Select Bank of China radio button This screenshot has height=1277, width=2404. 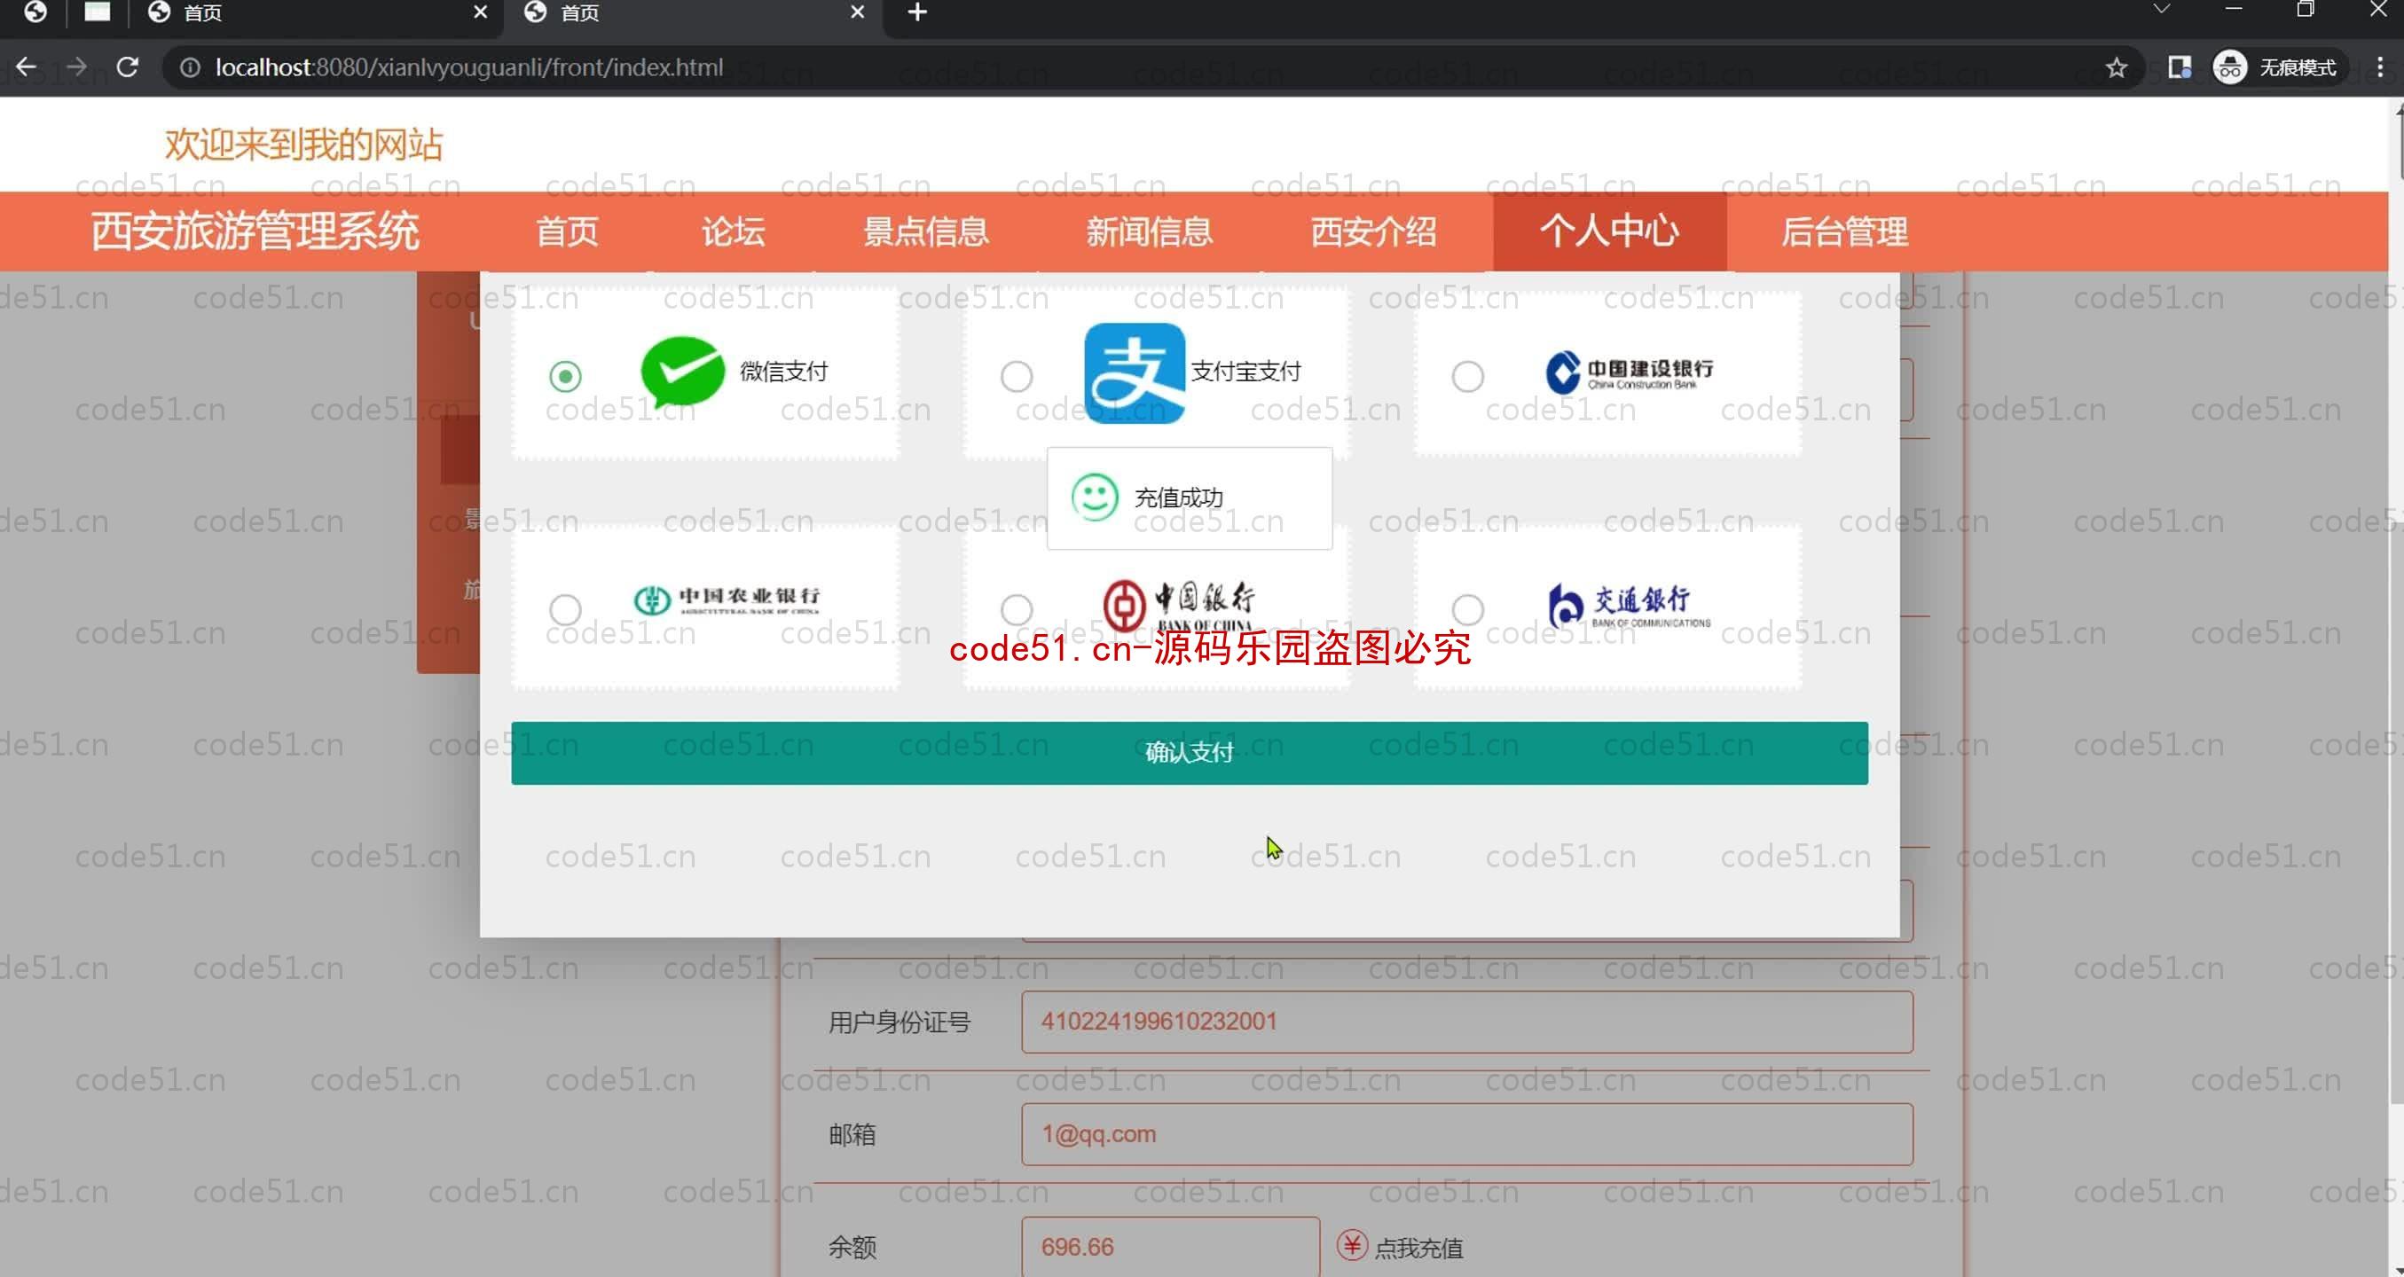(1017, 609)
